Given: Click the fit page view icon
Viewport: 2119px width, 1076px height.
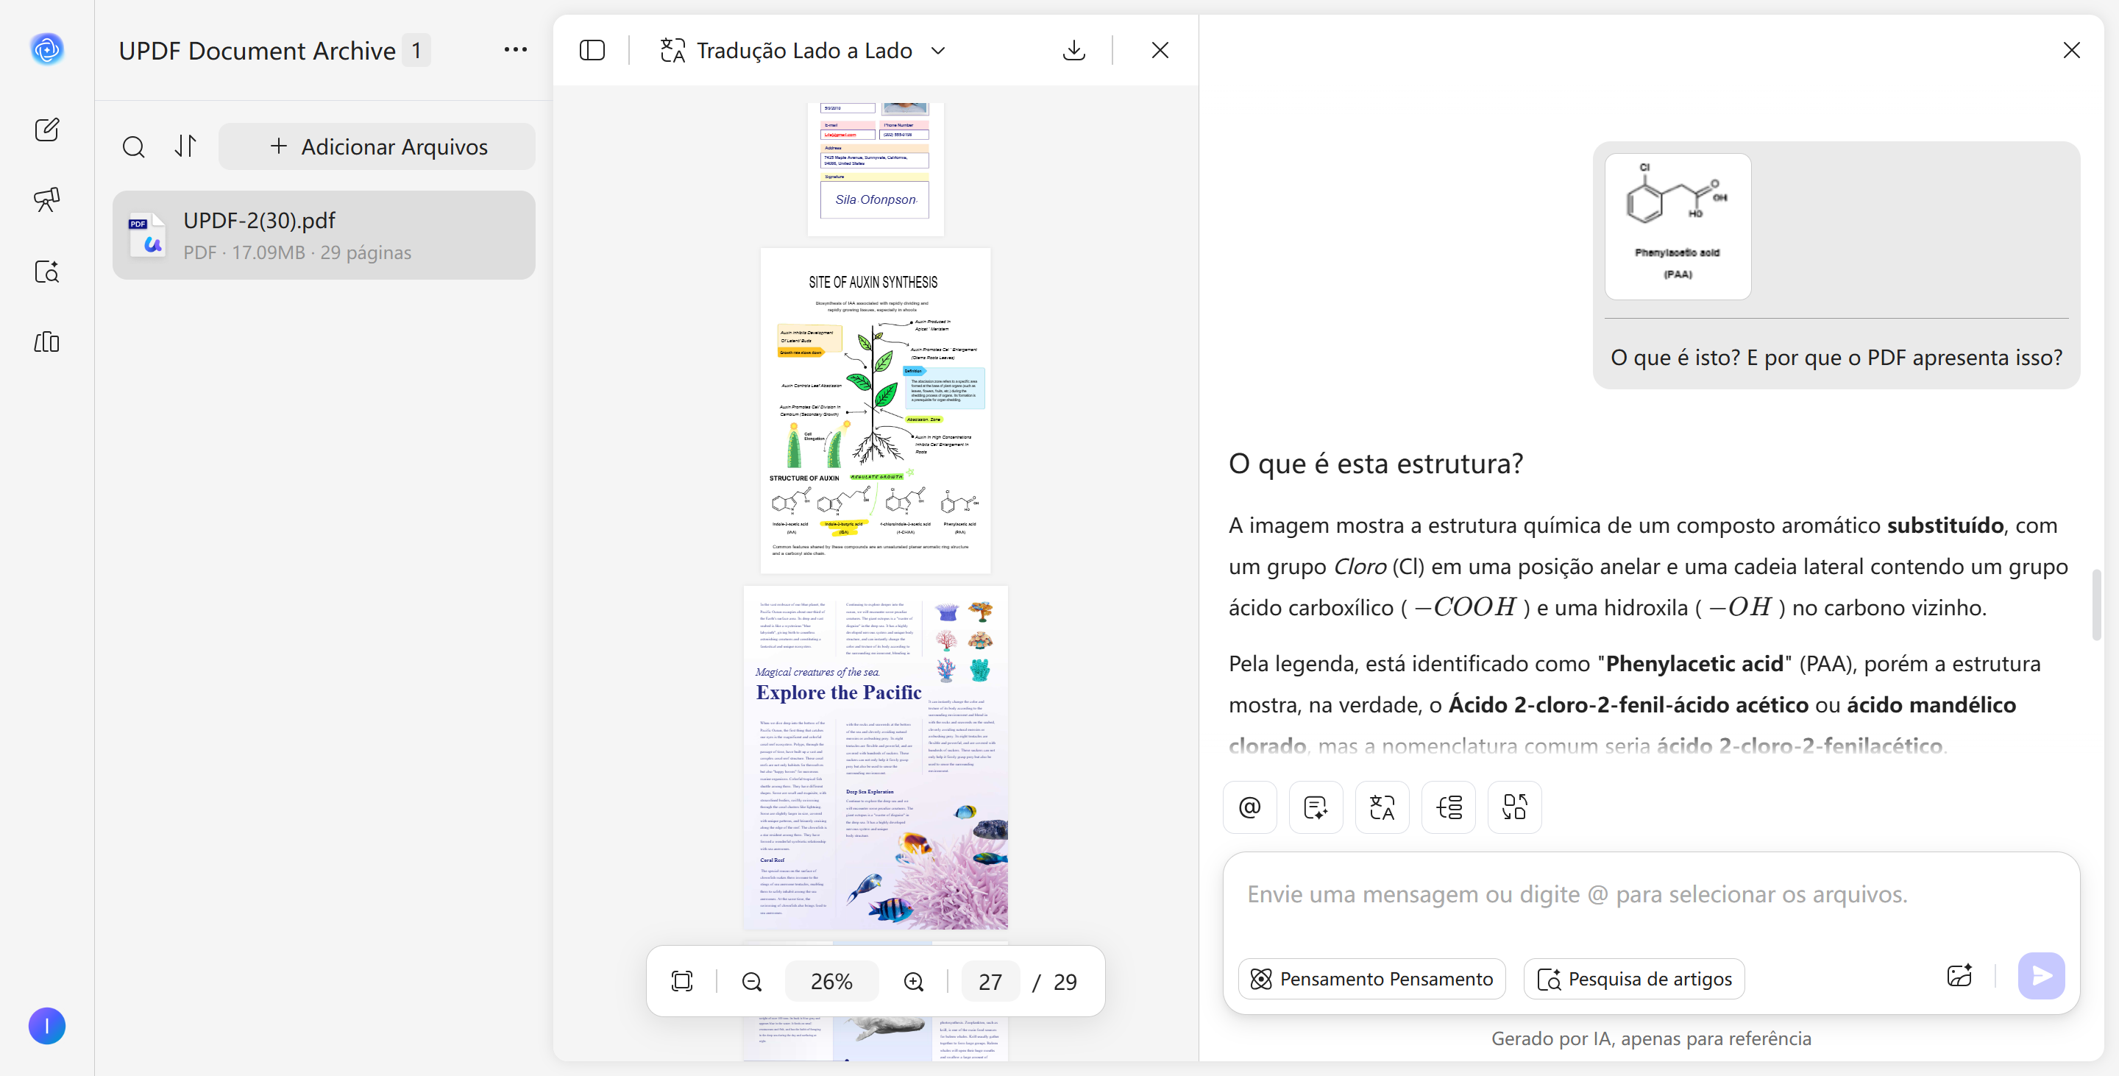Looking at the screenshot, I should coord(682,981).
